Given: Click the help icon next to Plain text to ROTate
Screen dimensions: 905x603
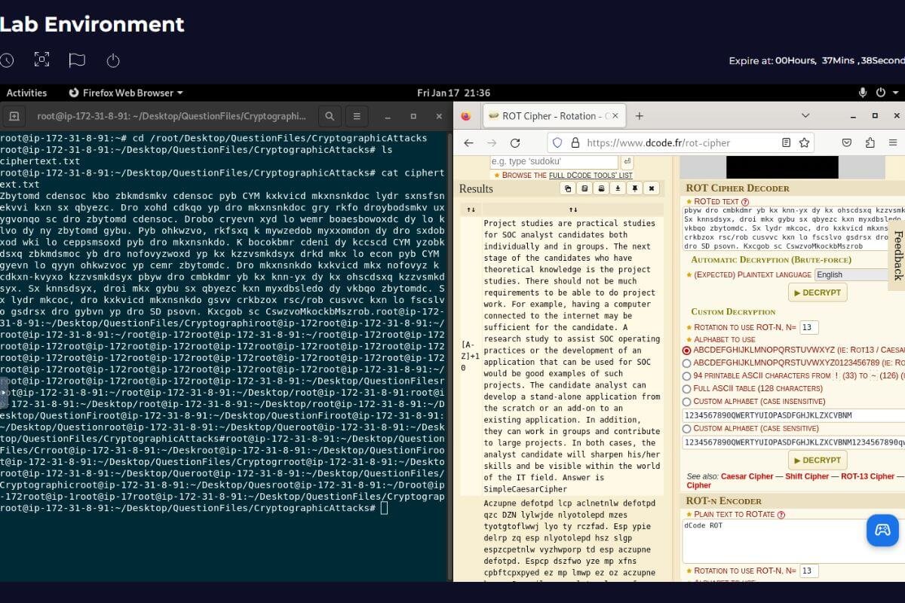Looking at the screenshot, I should coord(781,515).
